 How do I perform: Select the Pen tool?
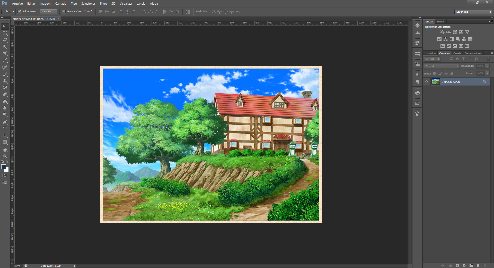point(5,122)
